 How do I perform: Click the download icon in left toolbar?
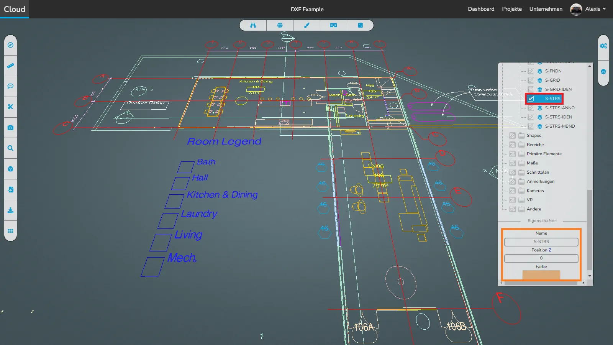pos(10,210)
